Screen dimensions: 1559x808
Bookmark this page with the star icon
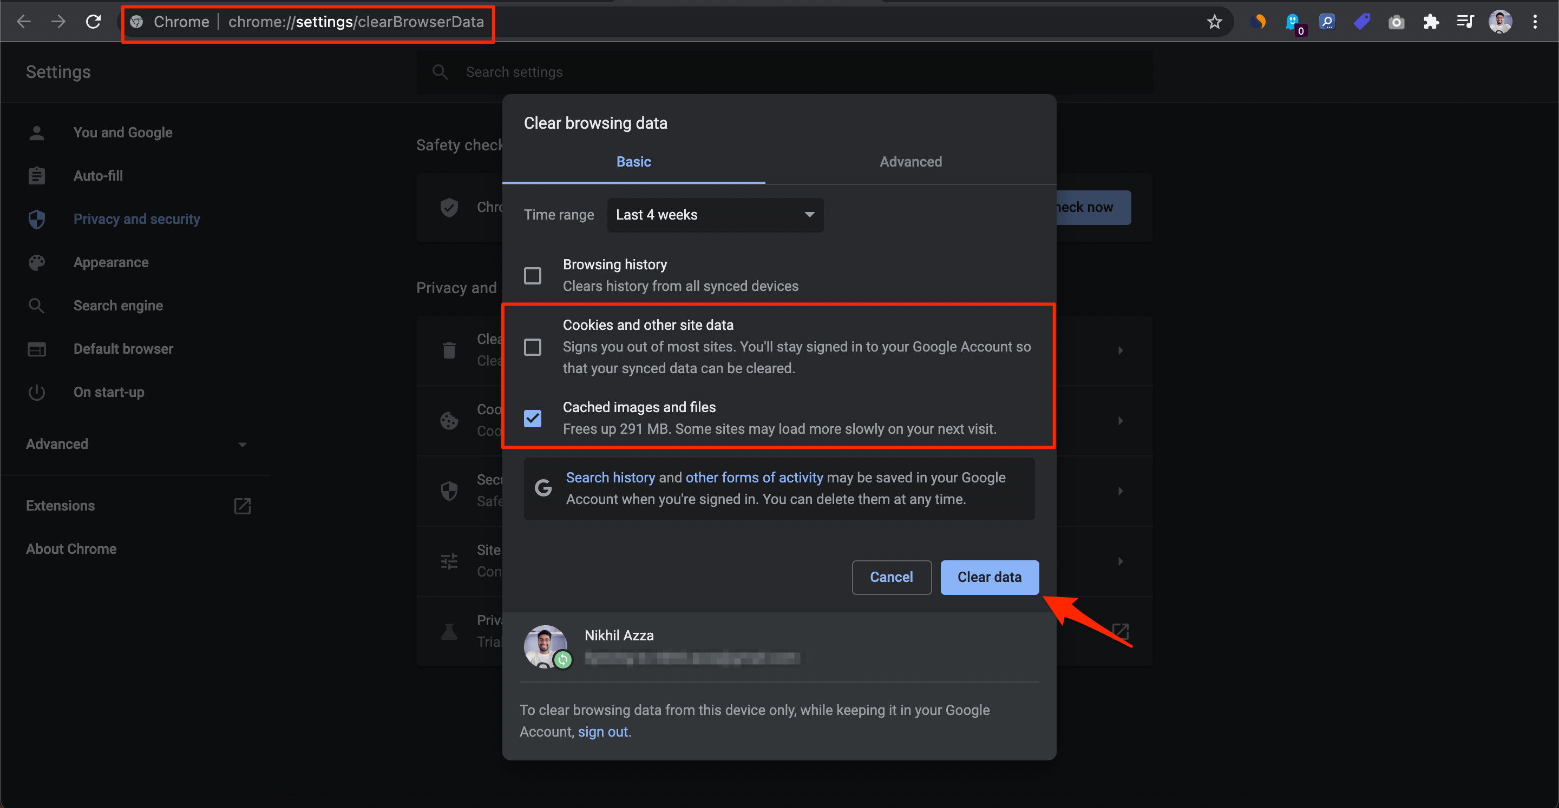tap(1214, 22)
